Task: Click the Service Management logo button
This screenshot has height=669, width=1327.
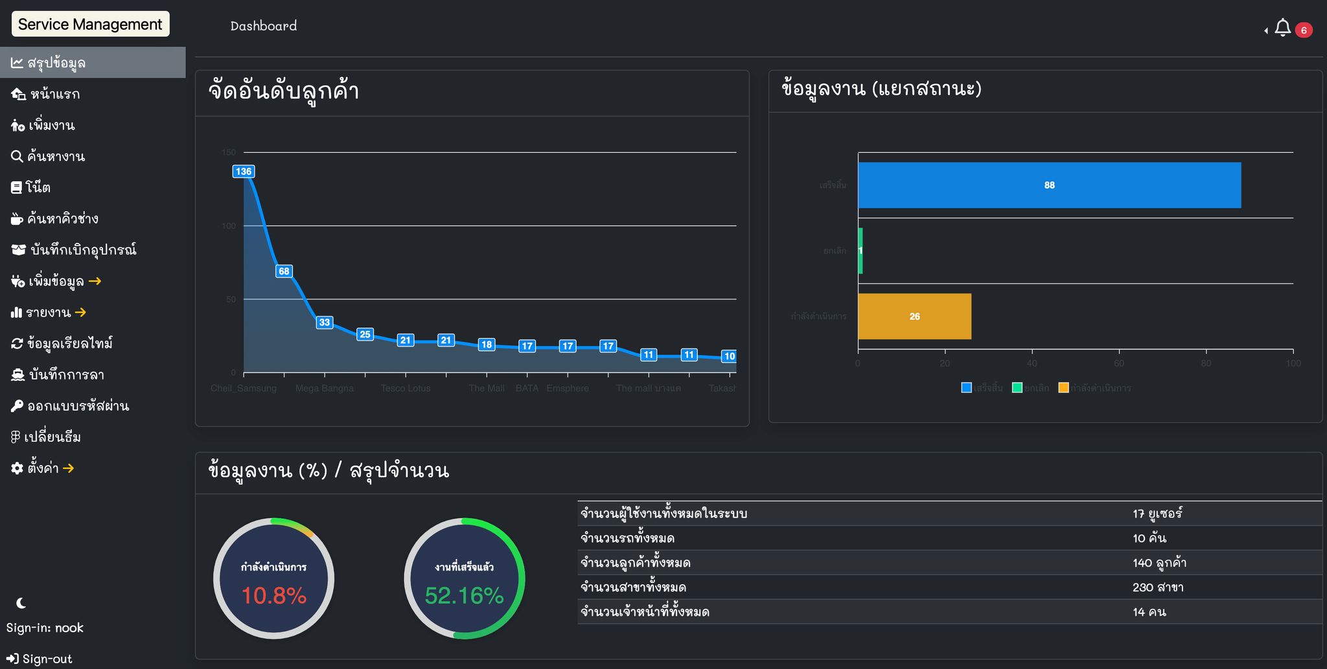Action: coord(90,24)
